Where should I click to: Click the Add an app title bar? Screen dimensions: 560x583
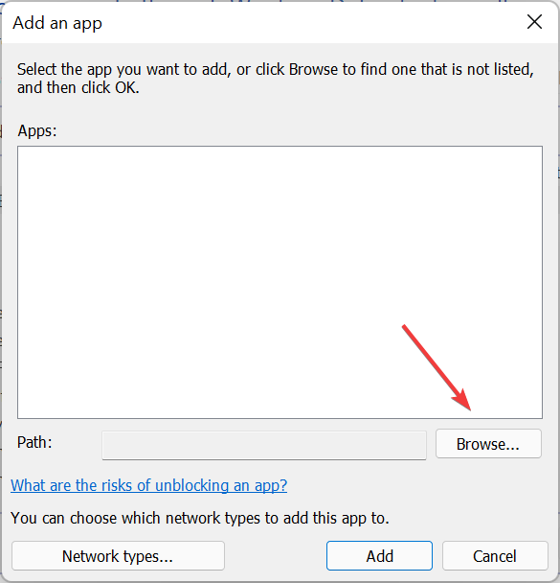tap(259, 23)
